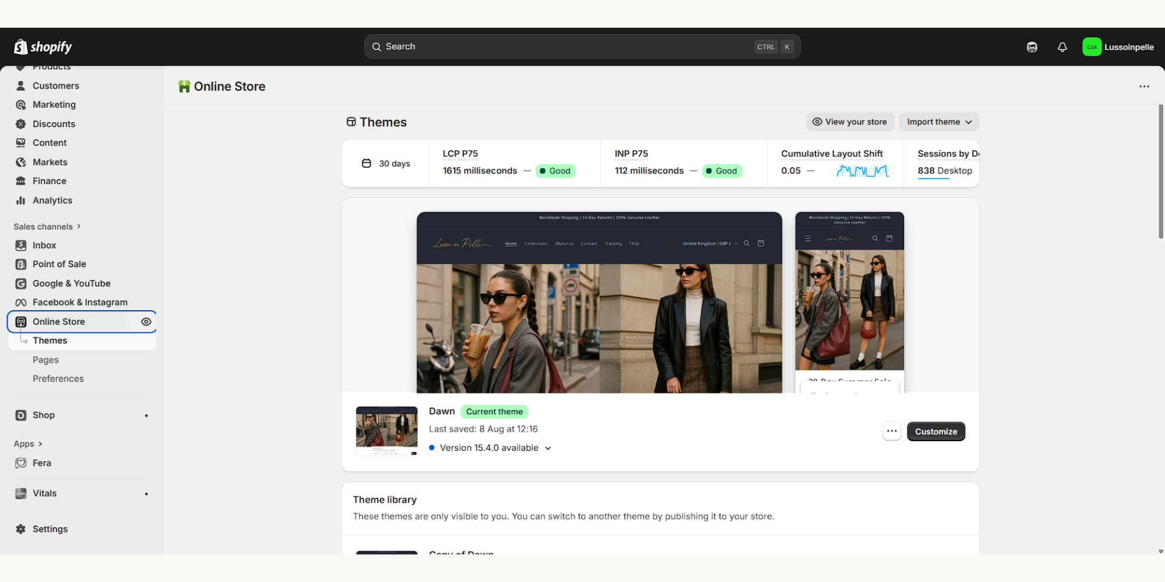Image resolution: width=1165 pixels, height=582 pixels.
Task: Open INP P75 metric details
Action: (x=631, y=154)
